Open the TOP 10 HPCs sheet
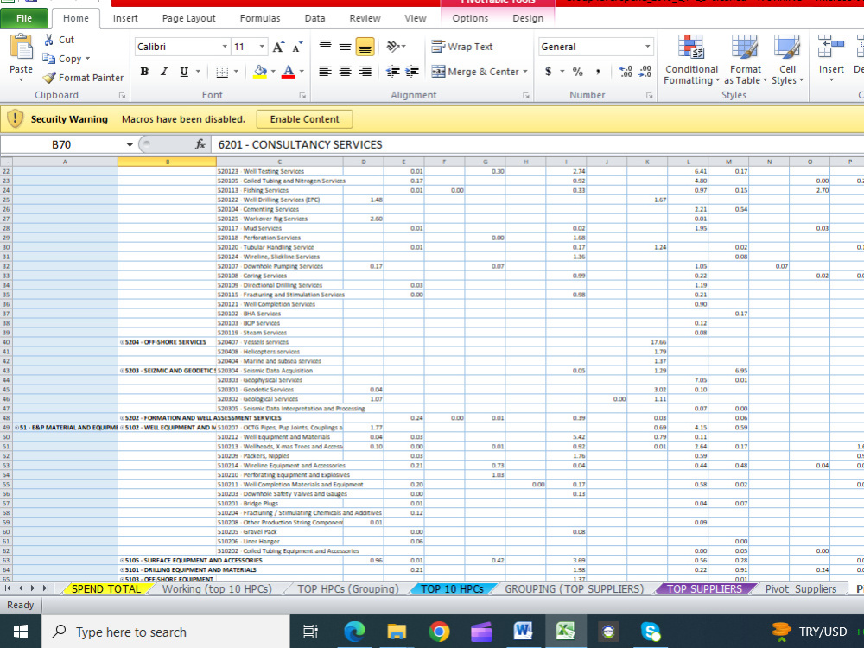Screen dimensions: 864x648 (452, 589)
